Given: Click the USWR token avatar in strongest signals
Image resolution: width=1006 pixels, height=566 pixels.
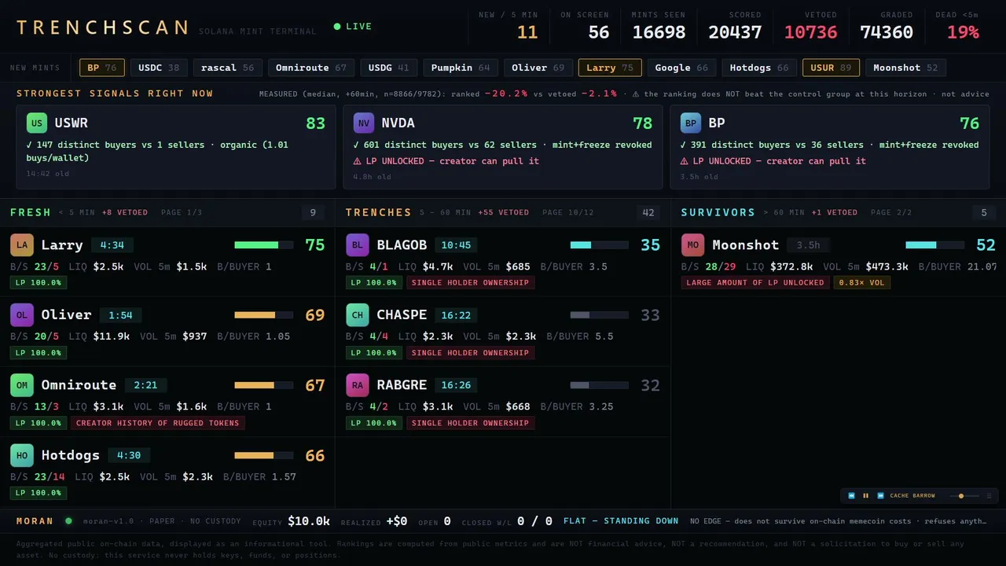Looking at the screenshot, I should click(37, 123).
